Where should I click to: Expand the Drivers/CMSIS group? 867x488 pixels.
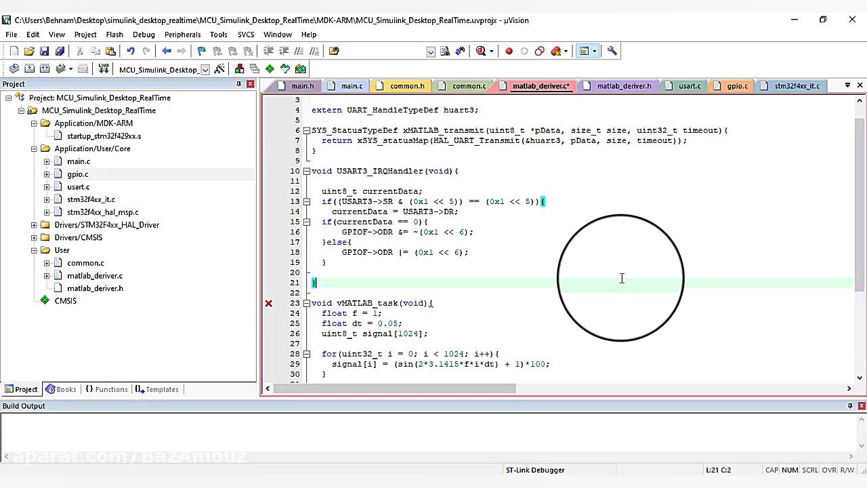point(34,238)
